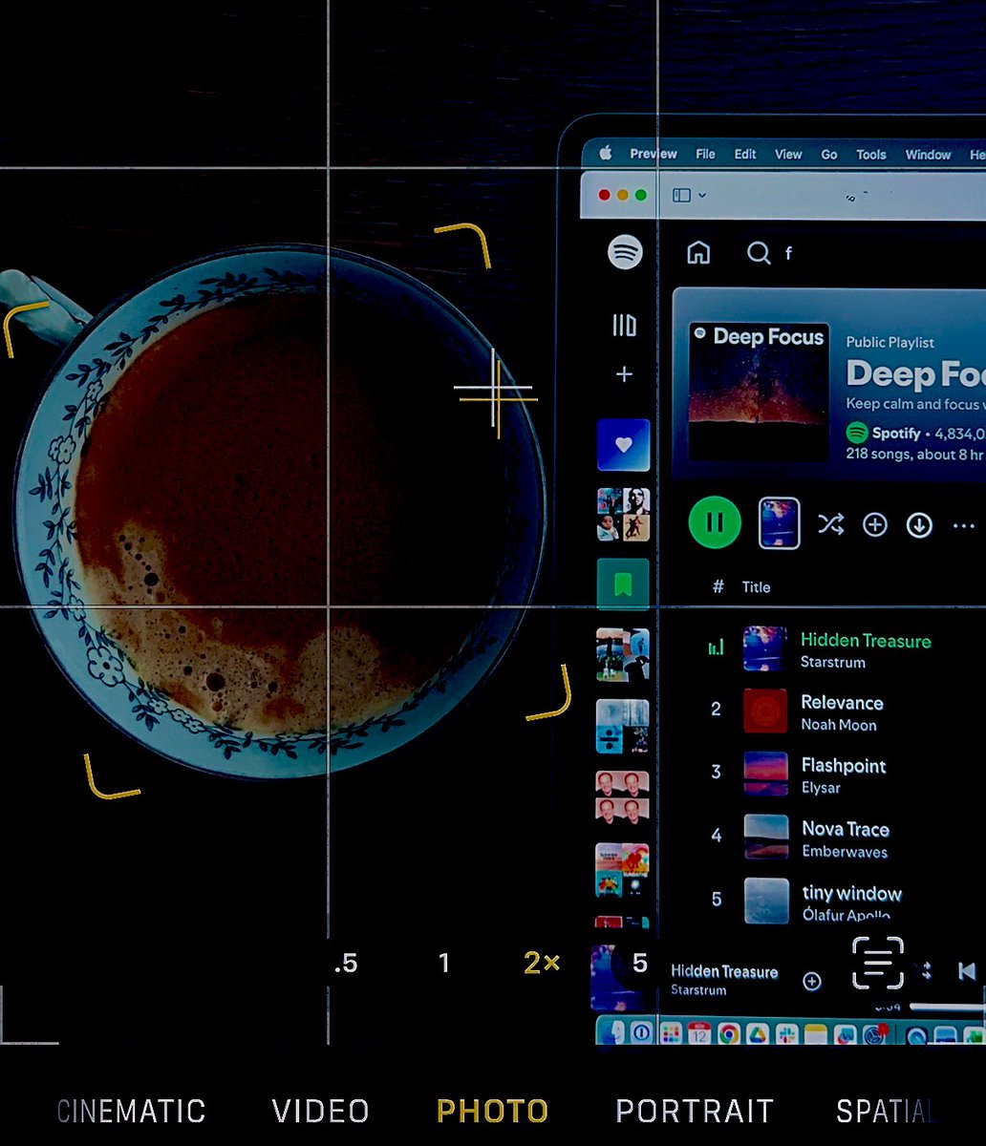Click the Title column header
The height and width of the screenshot is (1146, 986).
[x=756, y=587]
